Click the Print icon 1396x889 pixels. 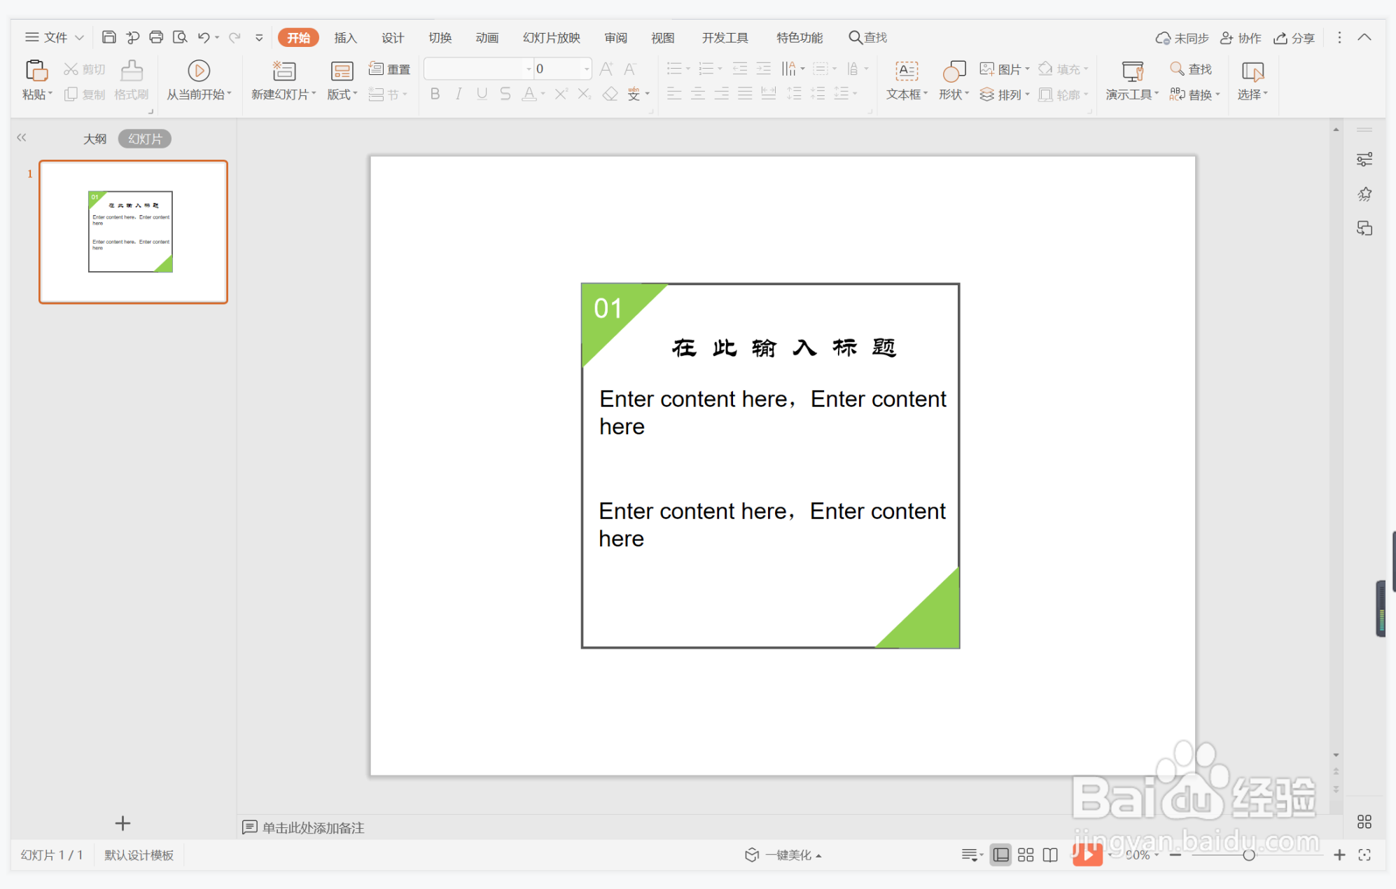[156, 37]
